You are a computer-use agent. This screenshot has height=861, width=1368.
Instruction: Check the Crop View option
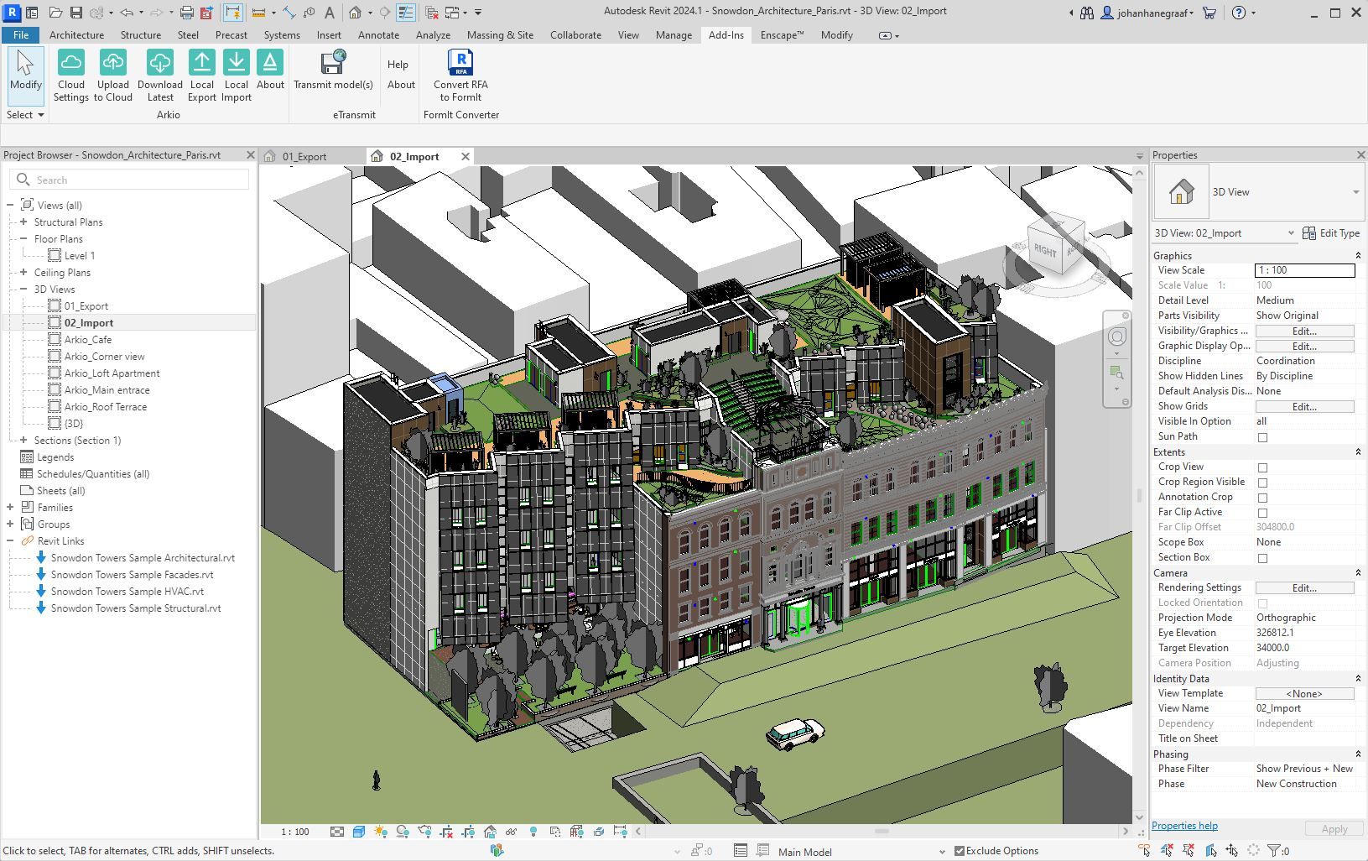pyautogui.click(x=1262, y=467)
